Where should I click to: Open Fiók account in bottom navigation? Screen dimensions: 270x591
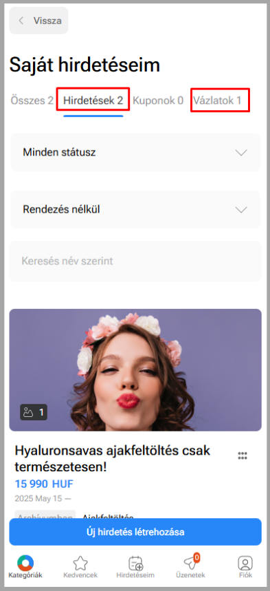(x=245, y=567)
